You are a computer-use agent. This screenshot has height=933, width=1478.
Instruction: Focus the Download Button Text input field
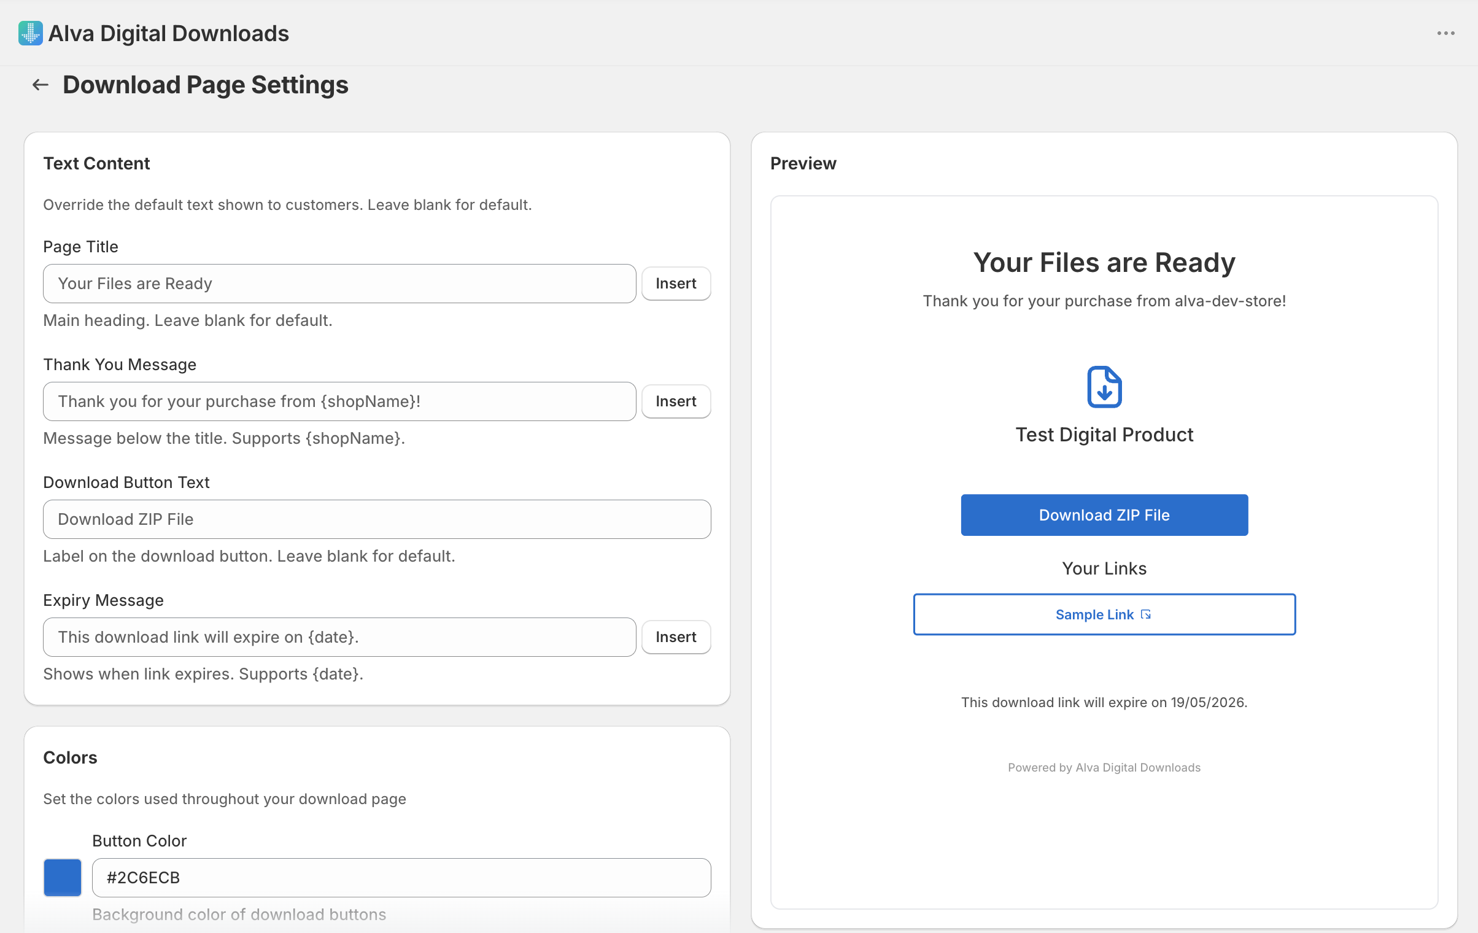click(x=377, y=519)
